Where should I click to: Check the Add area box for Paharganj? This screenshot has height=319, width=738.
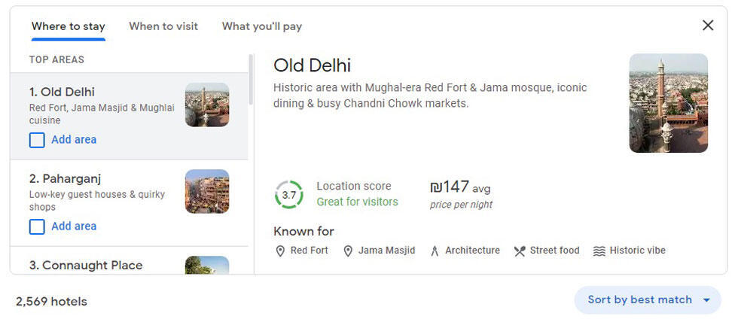coord(37,226)
